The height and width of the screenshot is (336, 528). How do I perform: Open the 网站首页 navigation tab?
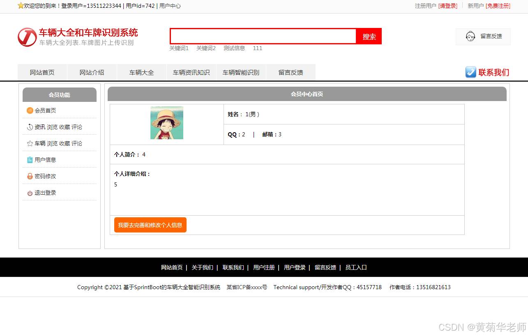(42, 72)
